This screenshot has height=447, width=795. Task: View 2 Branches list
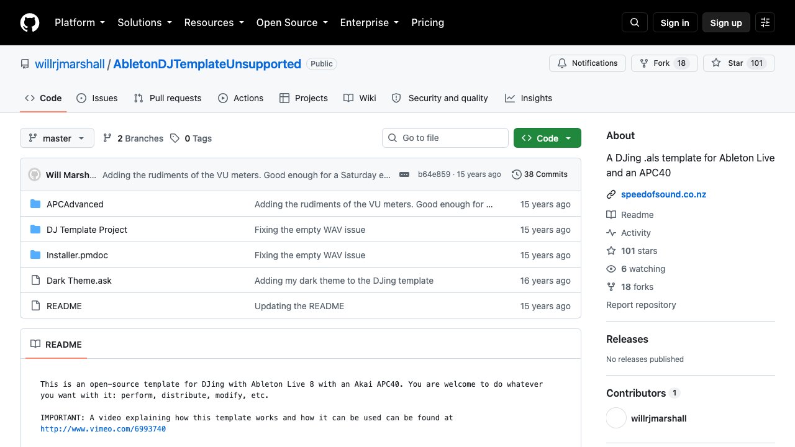133,138
